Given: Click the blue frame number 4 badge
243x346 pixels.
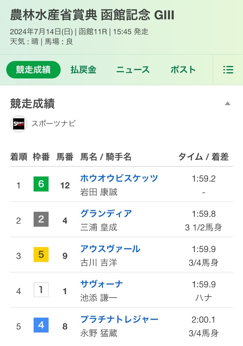Looking at the screenshot, I should coord(41,325).
